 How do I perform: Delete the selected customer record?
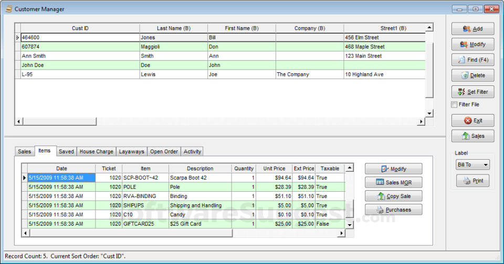coord(472,75)
